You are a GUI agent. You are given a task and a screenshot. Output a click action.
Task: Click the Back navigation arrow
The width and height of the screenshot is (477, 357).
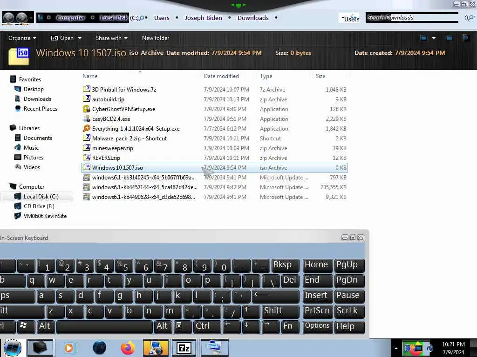[x=8, y=18]
